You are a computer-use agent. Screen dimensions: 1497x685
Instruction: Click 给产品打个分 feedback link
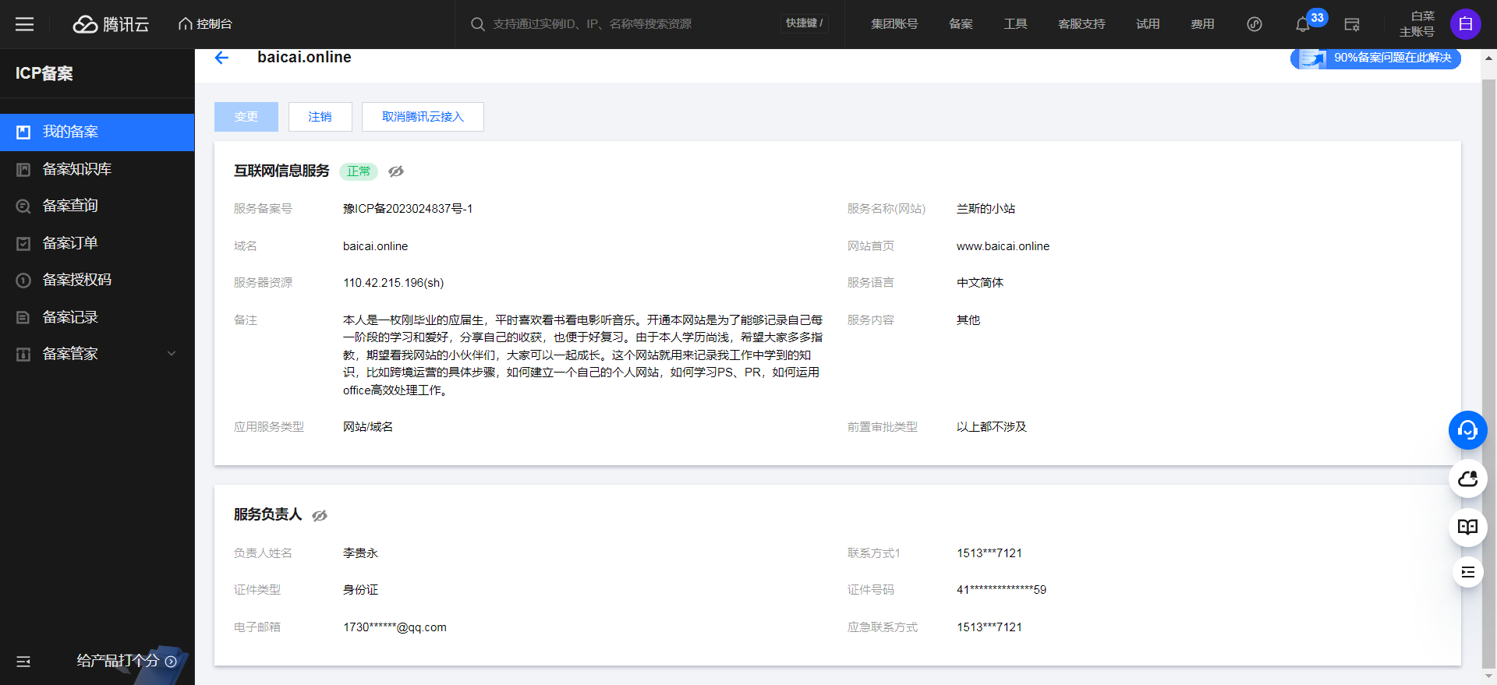[126, 661]
